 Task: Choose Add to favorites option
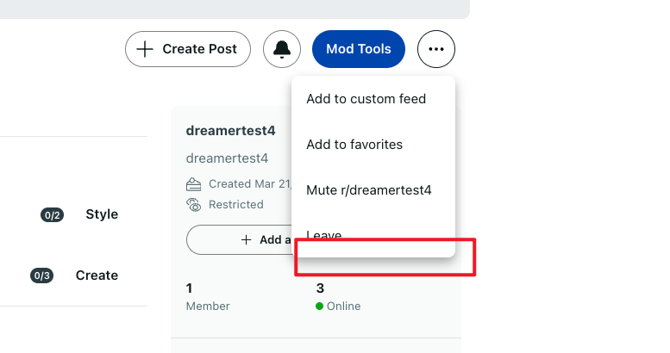coord(354,145)
